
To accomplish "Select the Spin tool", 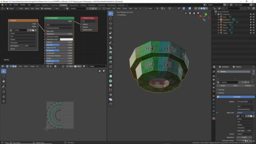I will pos(110,81).
